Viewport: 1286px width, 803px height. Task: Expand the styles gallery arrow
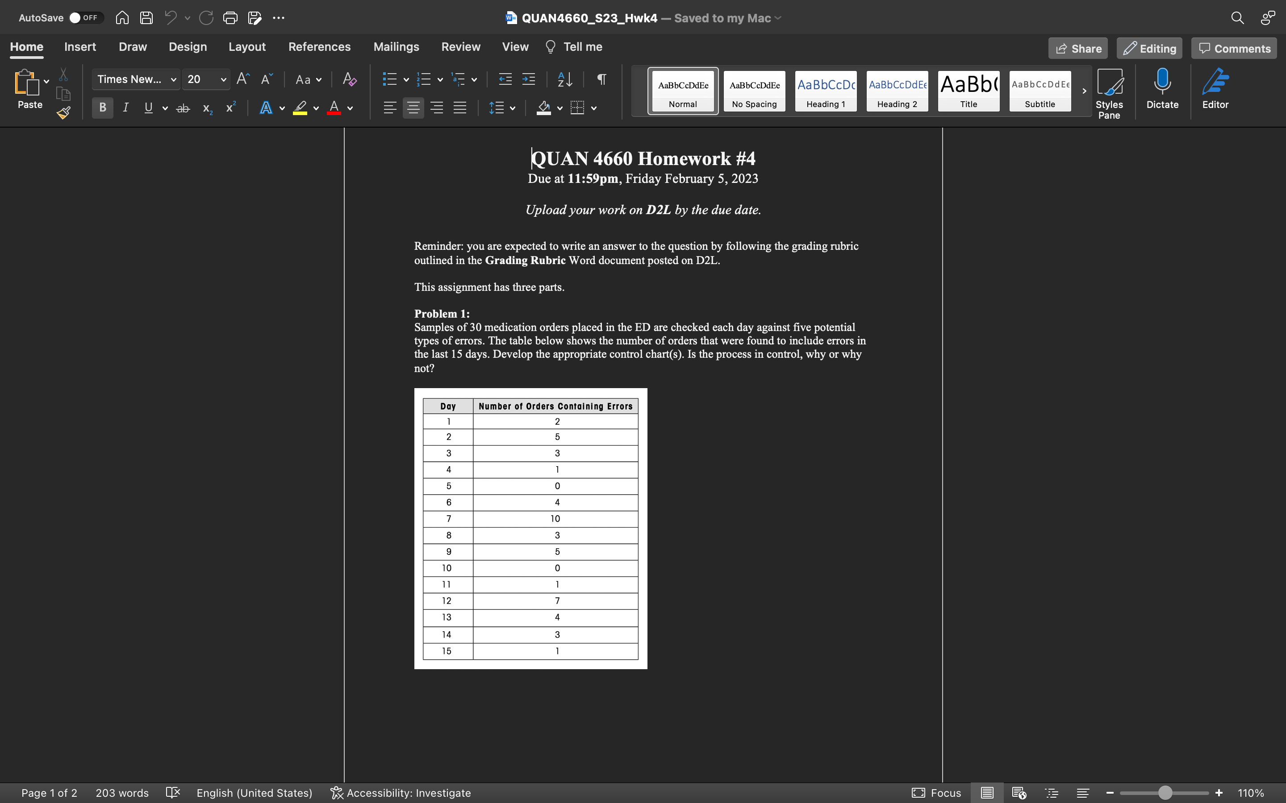click(x=1084, y=91)
